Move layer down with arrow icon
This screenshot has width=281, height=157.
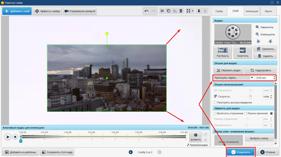coord(199,11)
